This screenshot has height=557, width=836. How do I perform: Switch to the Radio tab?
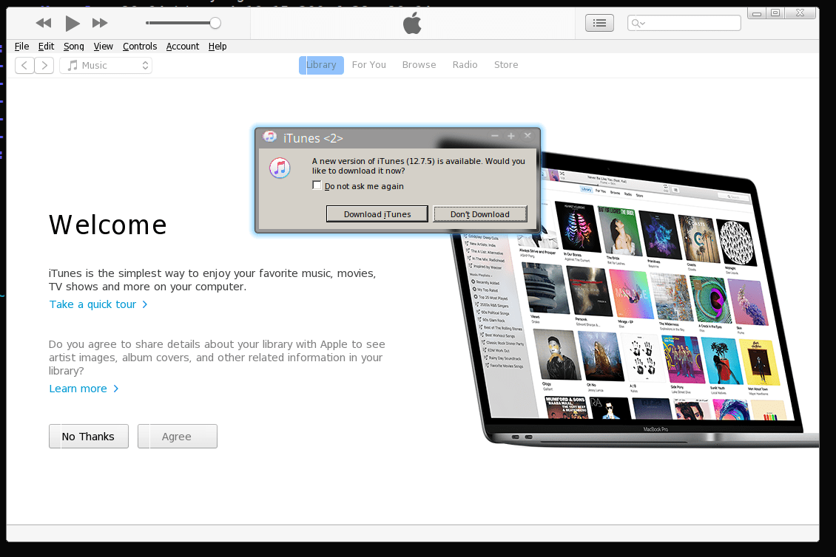point(465,64)
